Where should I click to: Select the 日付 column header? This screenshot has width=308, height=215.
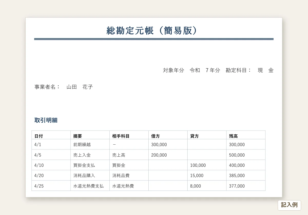click(51, 136)
